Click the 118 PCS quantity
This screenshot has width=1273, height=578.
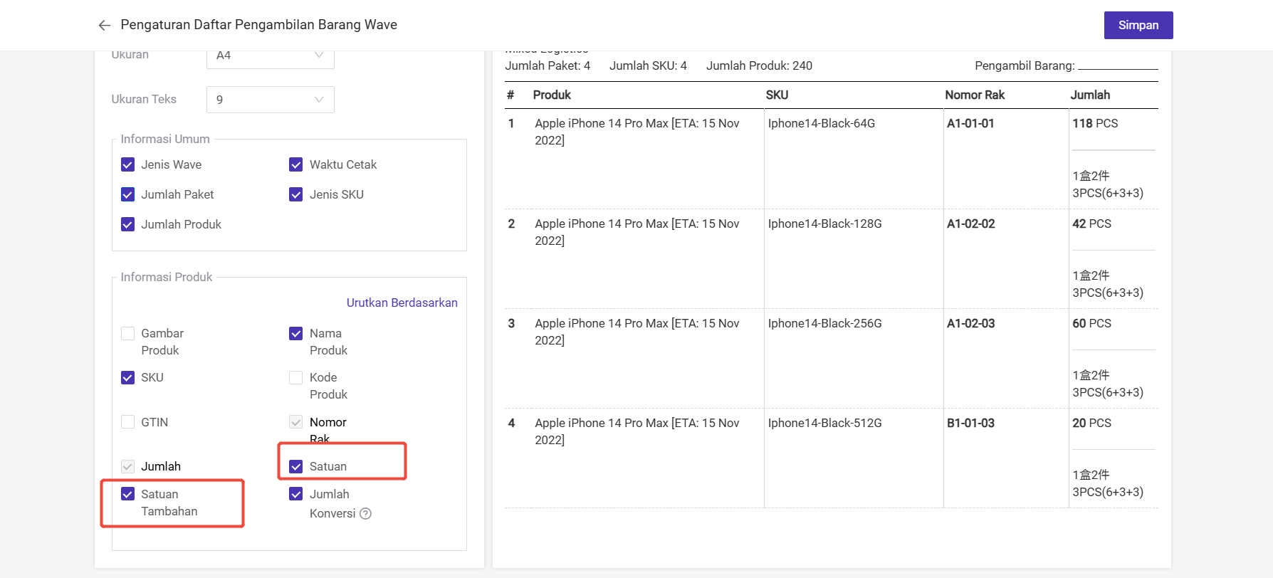pos(1095,123)
